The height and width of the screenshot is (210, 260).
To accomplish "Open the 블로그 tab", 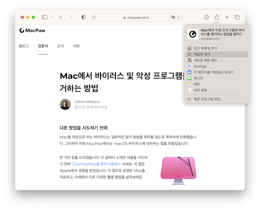I will [24, 46].
